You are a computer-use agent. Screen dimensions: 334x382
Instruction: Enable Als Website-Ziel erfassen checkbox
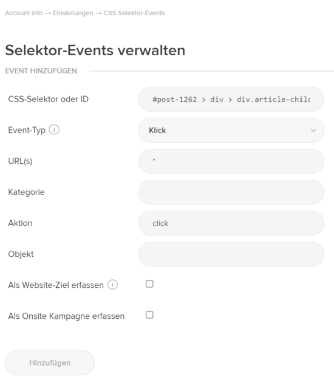pyautogui.click(x=149, y=284)
